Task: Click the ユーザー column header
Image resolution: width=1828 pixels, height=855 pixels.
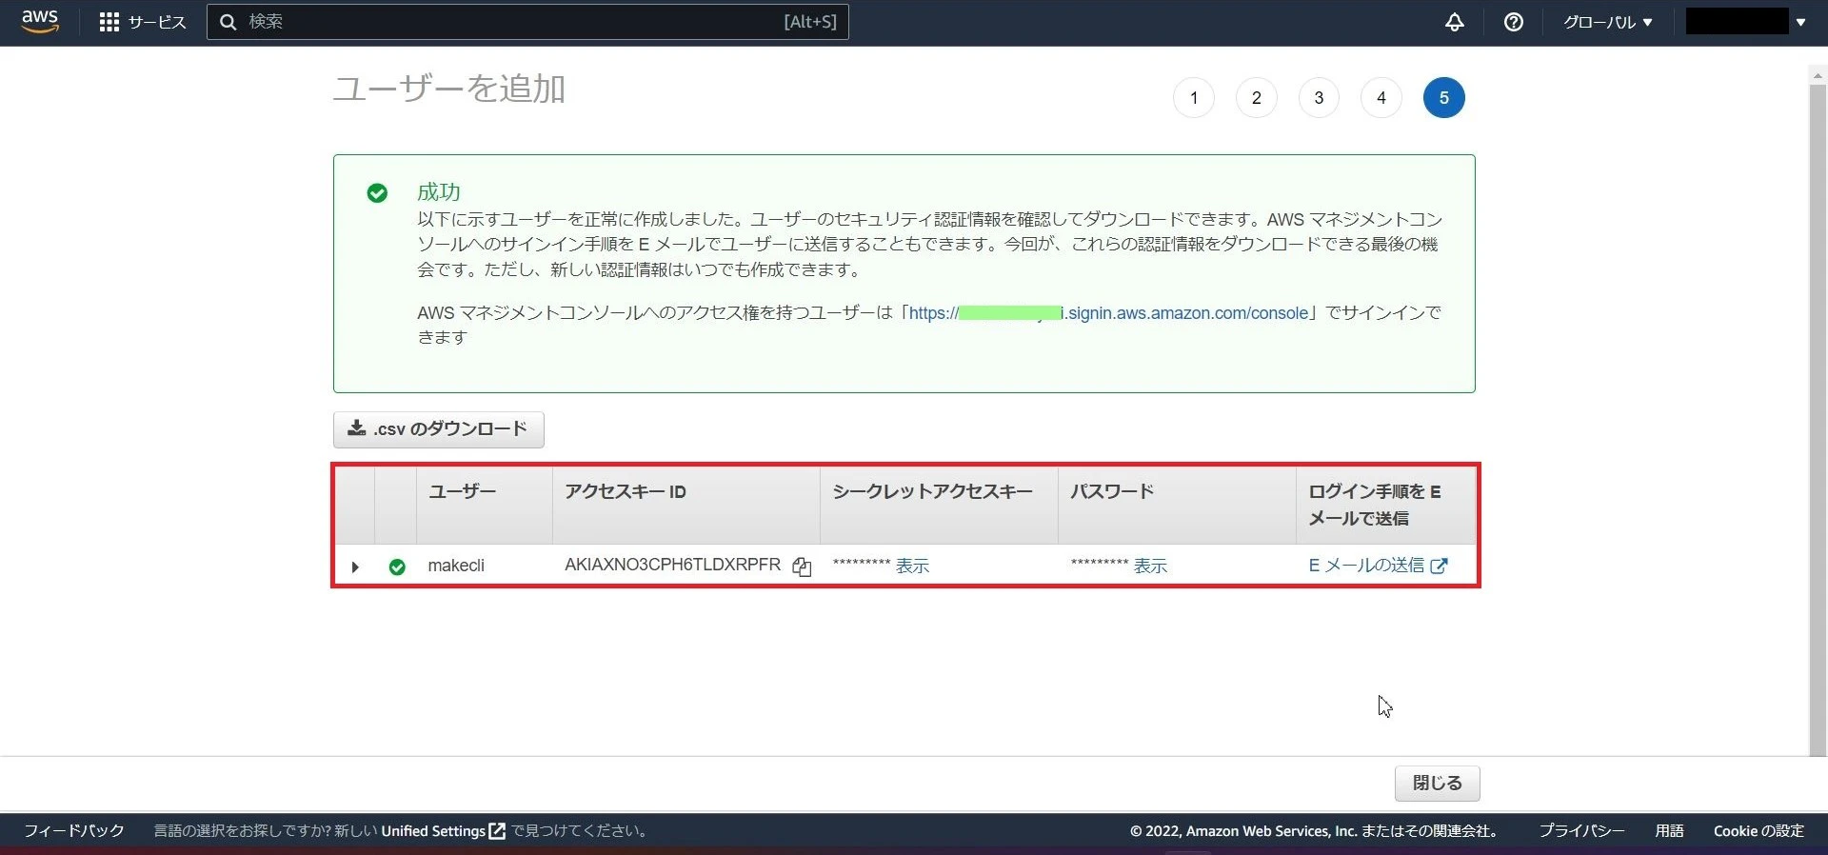Action: 462,492
